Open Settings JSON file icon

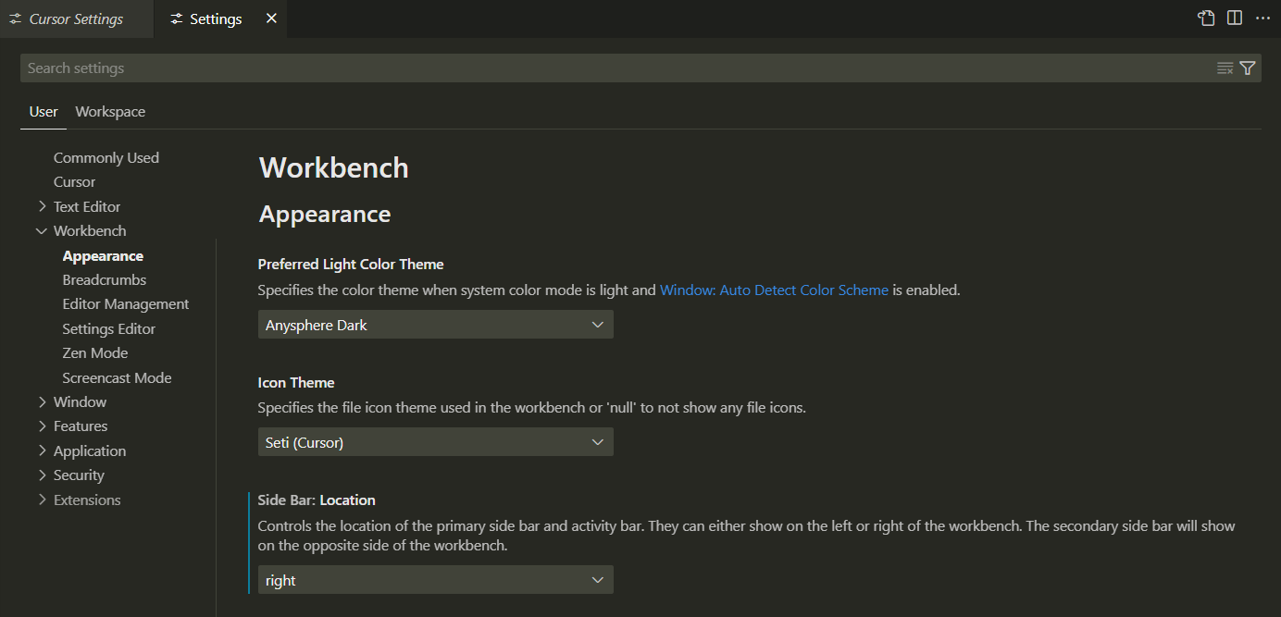pos(1206,19)
